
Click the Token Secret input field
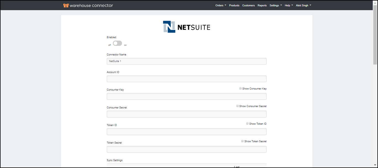pos(187,149)
